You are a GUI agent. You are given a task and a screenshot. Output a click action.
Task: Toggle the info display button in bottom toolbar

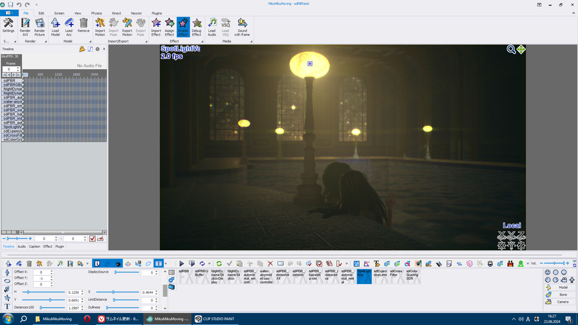coord(97,264)
